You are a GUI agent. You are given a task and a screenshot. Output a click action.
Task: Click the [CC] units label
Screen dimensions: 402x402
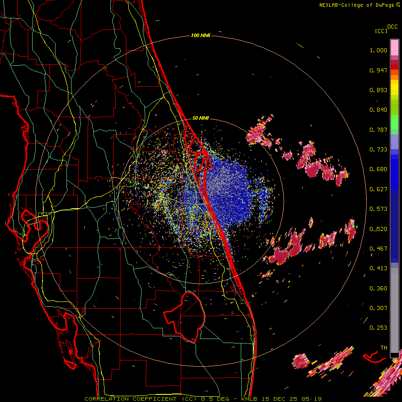coord(381,31)
